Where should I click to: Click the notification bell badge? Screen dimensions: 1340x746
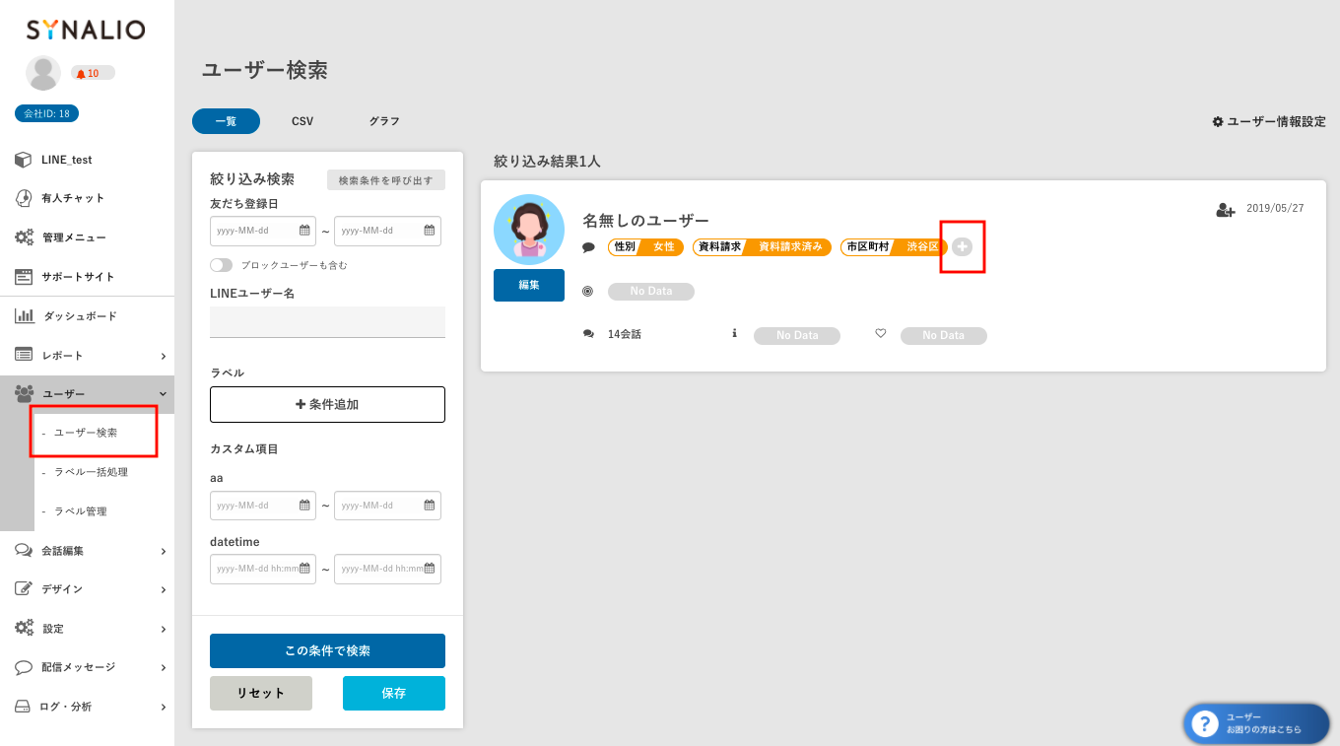click(x=93, y=73)
